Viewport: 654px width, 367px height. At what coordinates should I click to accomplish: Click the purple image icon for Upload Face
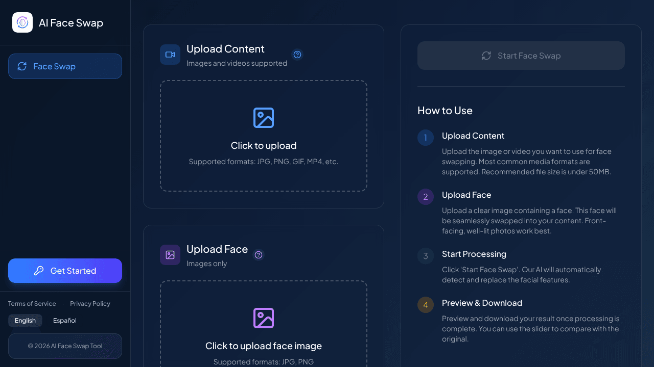tap(170, 255)
